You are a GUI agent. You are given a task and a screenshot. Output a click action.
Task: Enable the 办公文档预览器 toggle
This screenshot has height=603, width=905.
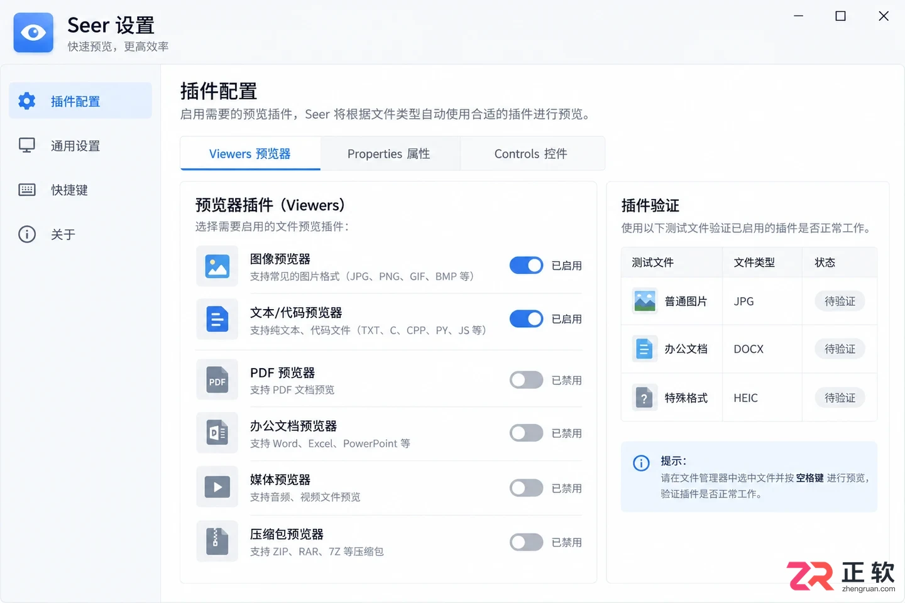[x=527, y=433]
